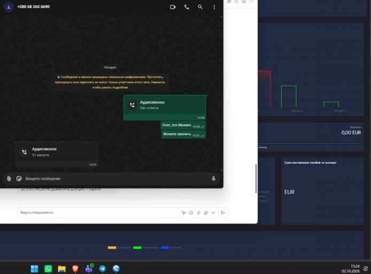Open more actions plus in Teams compose
Image resolution: width=371 pixels, height=274 pixels.
[213, 212]
